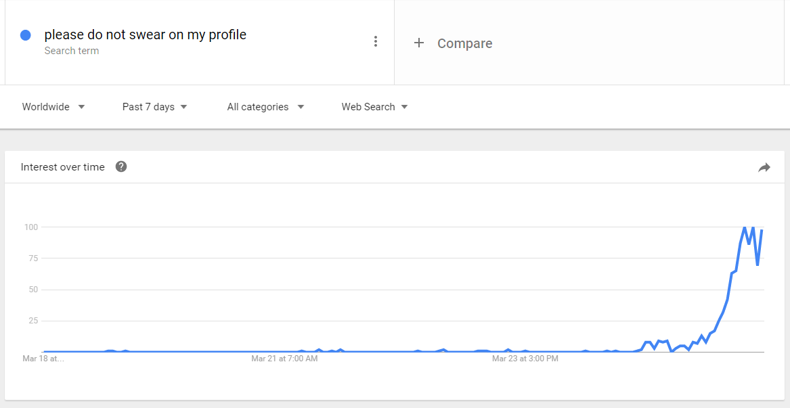Click the blue search term color dot
The width and height of the screenshot is (790, 408).
[25, 35]
